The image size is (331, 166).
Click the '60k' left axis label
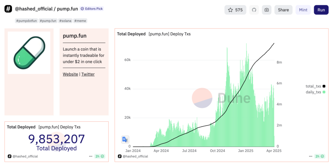click(x=127, y=60)
